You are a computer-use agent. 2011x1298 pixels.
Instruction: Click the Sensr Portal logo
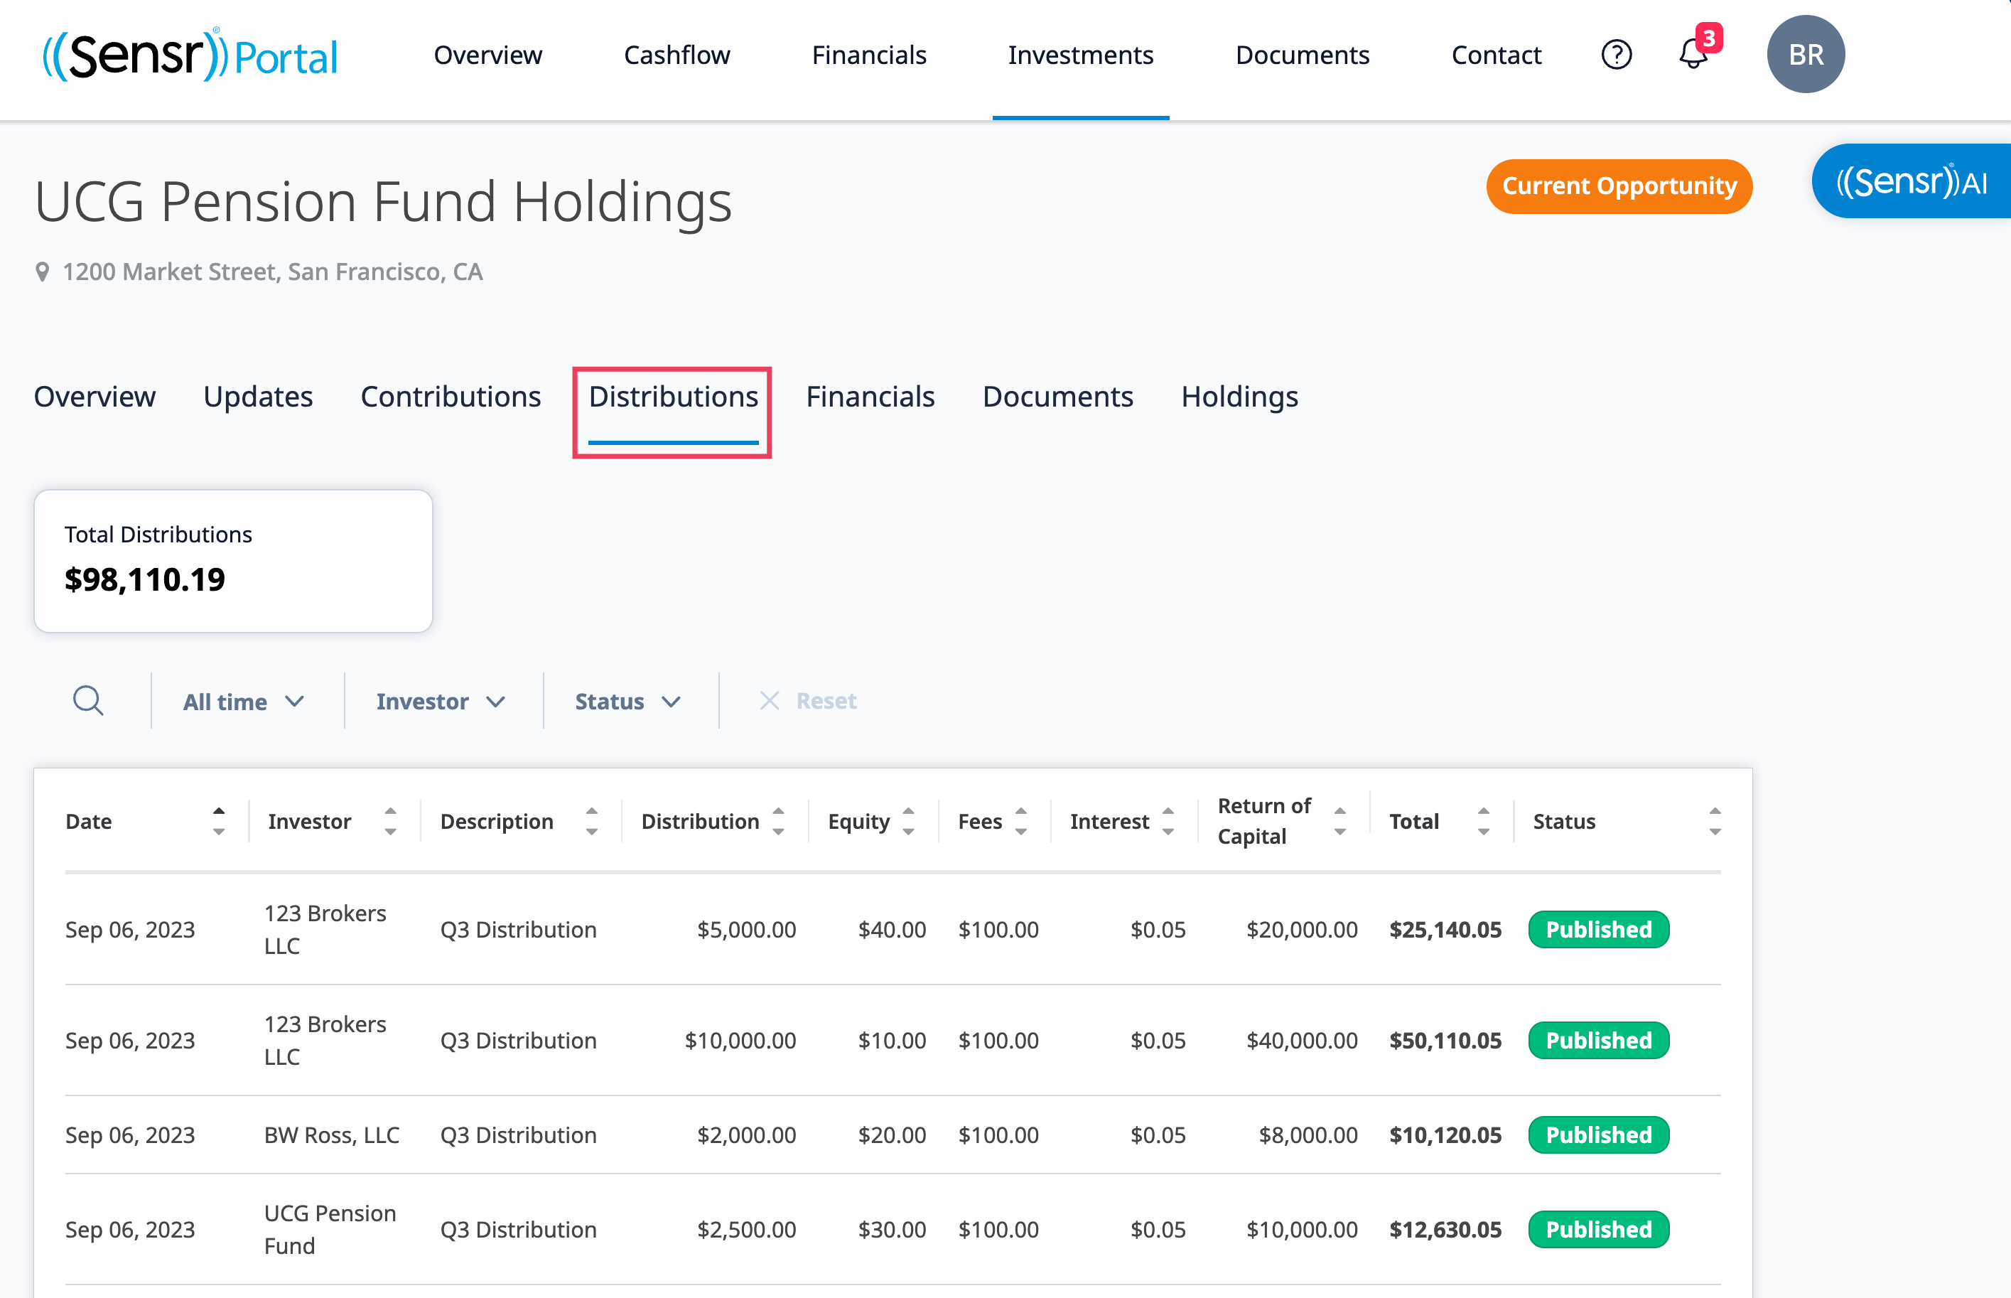click(x=190, y=55)
